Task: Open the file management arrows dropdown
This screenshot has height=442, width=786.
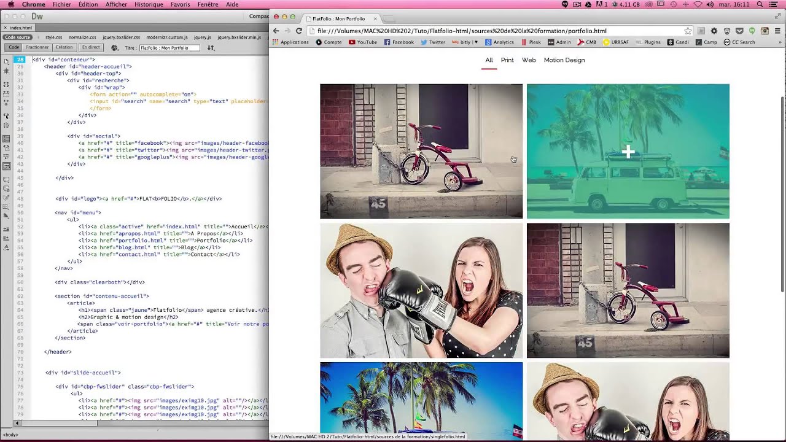Action: [x=211, y=48]
